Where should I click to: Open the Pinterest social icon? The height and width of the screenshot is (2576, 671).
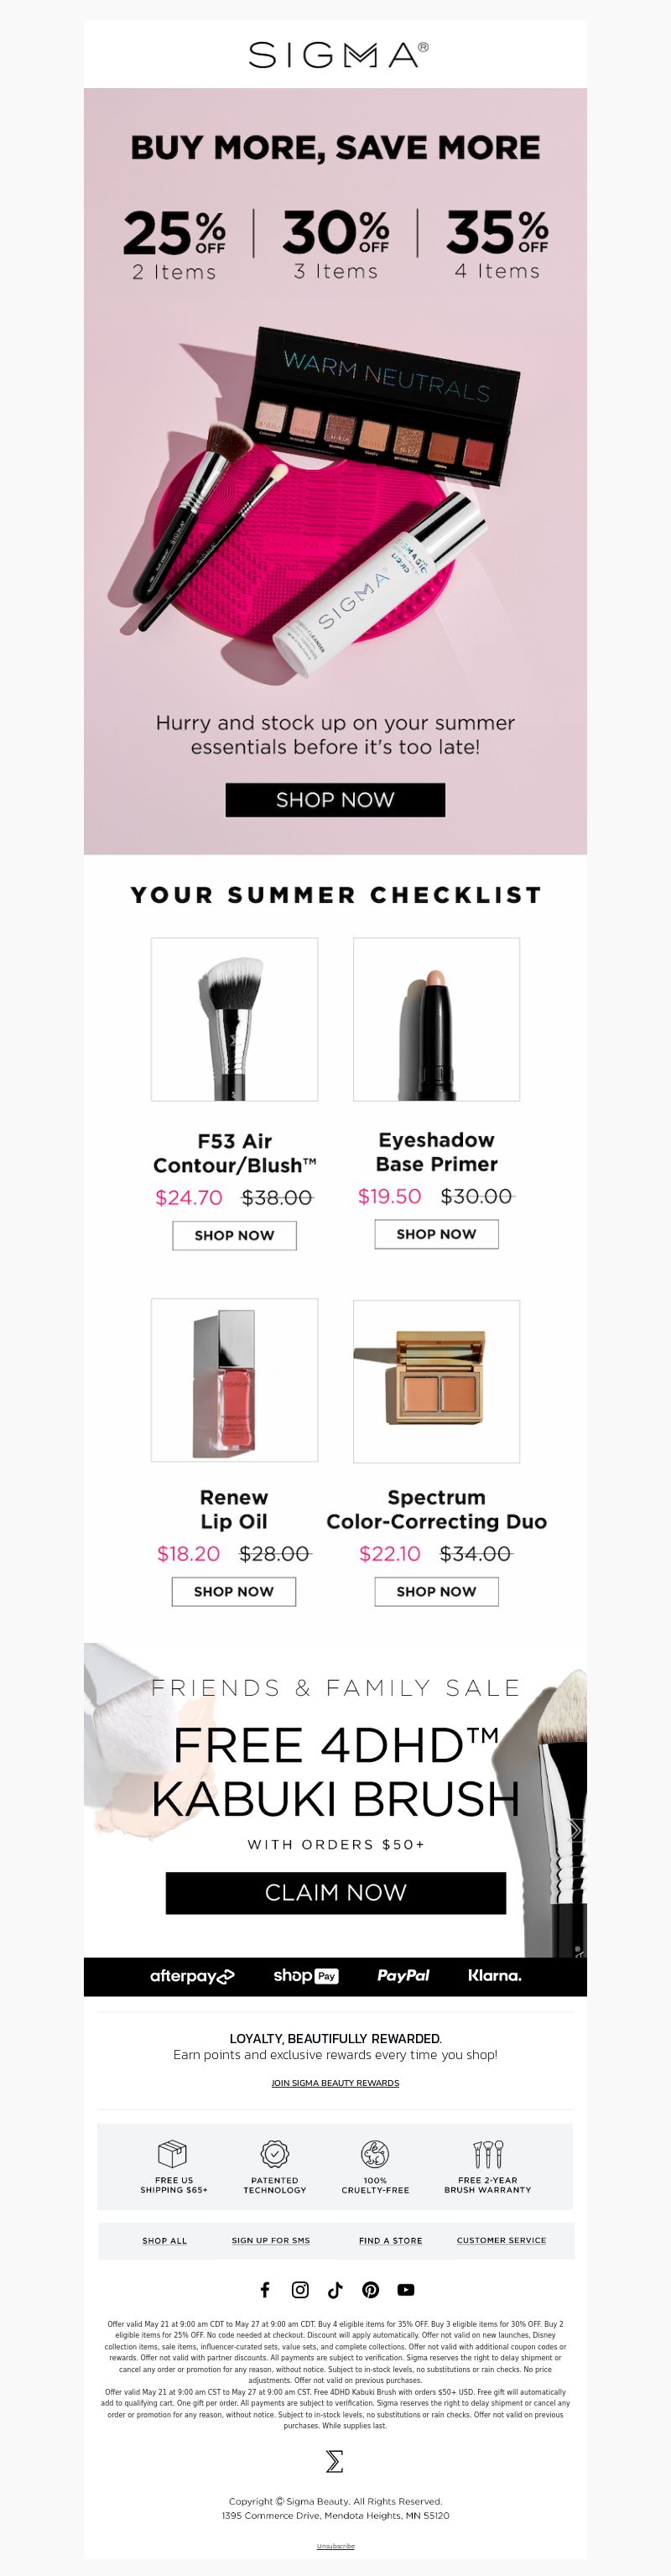point(371,2289)
